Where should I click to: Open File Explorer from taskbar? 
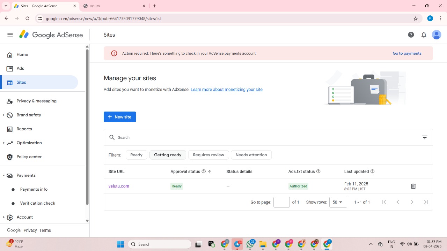pos(263,244)
